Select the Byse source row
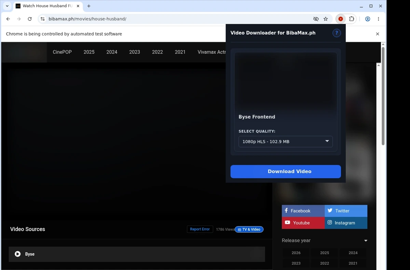Viewport: 410px width, 270px height. (137, 254)
